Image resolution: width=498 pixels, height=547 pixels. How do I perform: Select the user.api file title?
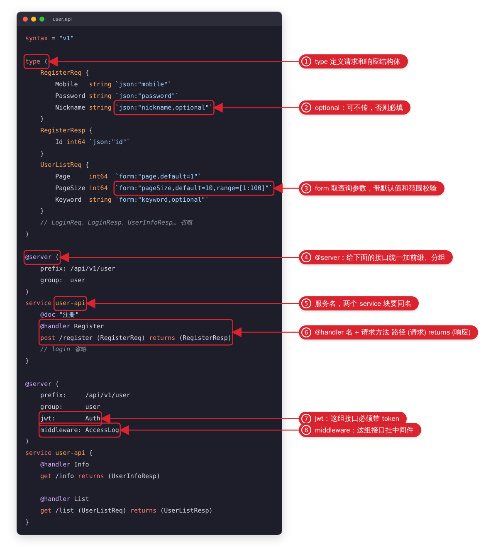[x=62, y=19]
